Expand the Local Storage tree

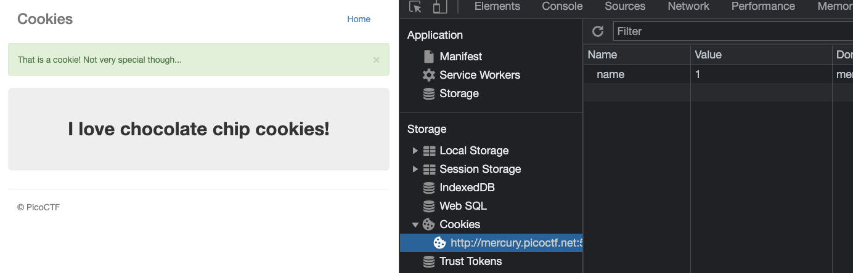tap(415, 151)
